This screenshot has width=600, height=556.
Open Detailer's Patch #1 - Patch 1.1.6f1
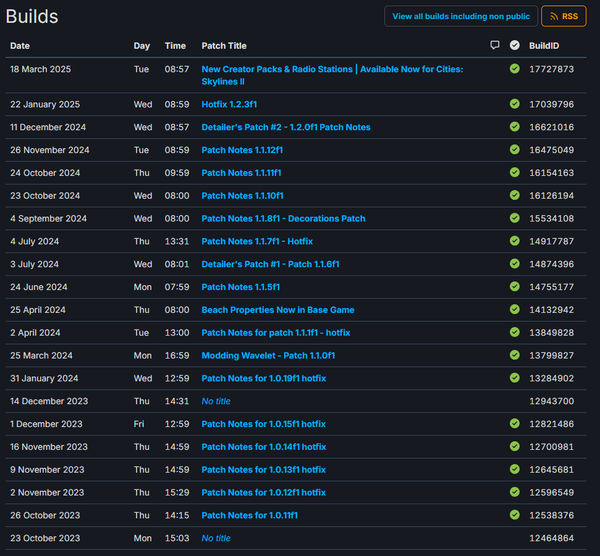pos(271,265)
